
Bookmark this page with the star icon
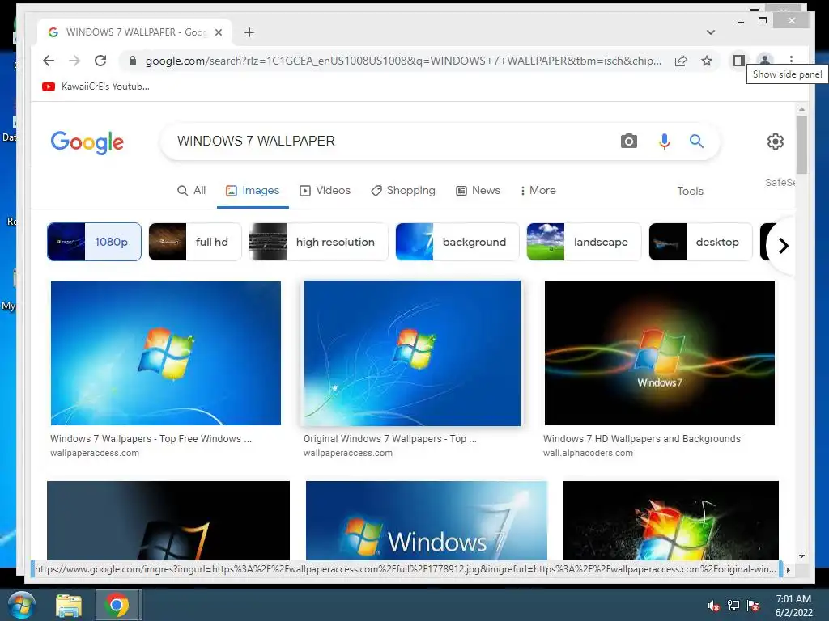(707, 61)
